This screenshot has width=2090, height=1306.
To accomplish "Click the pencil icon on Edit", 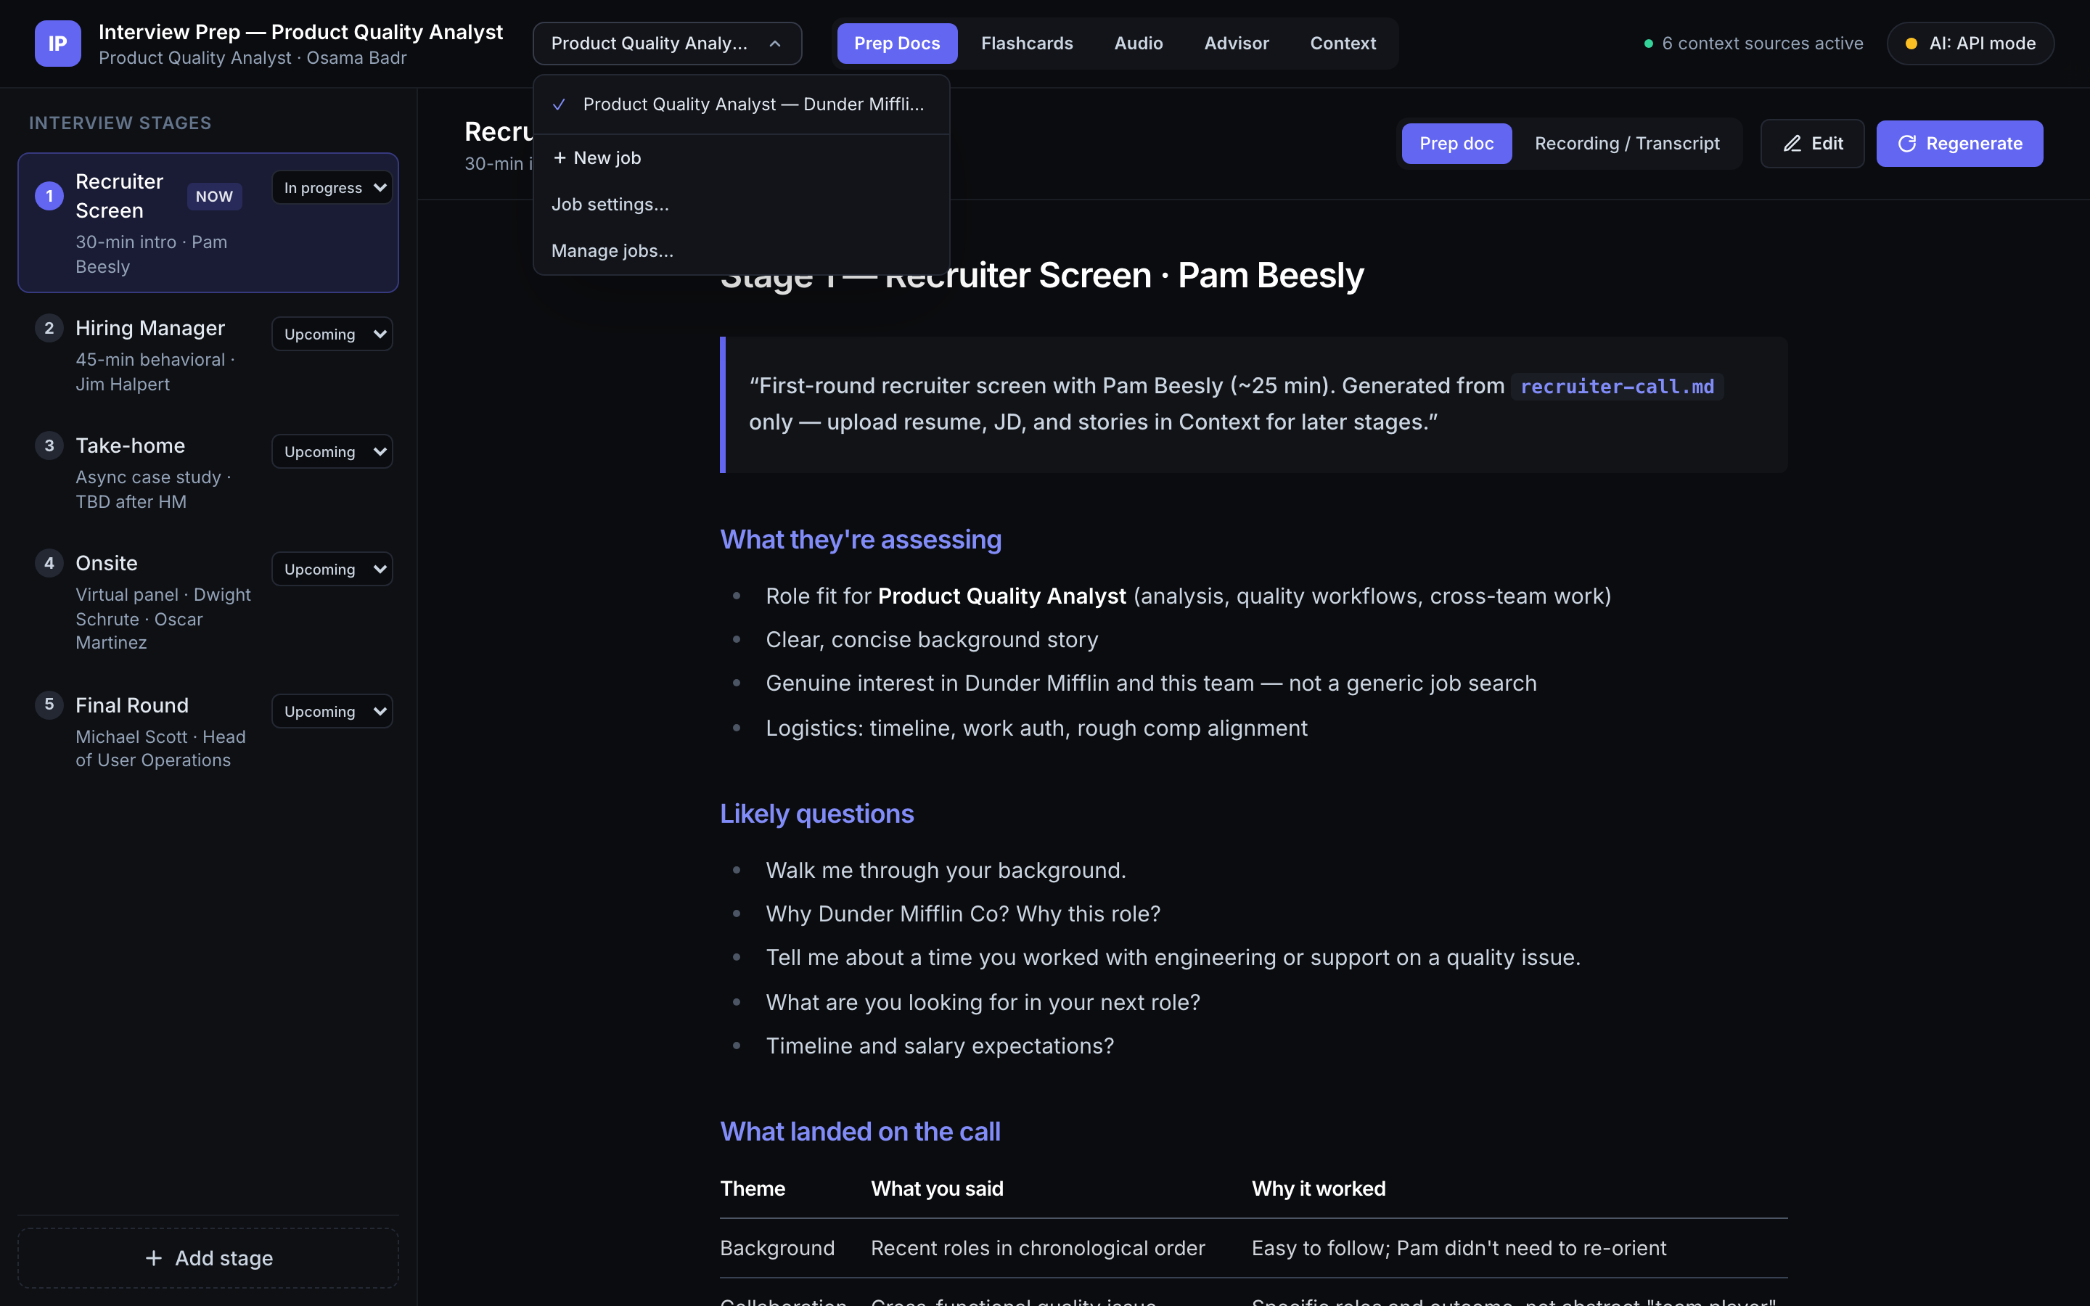I will [x=1793, y=144].
